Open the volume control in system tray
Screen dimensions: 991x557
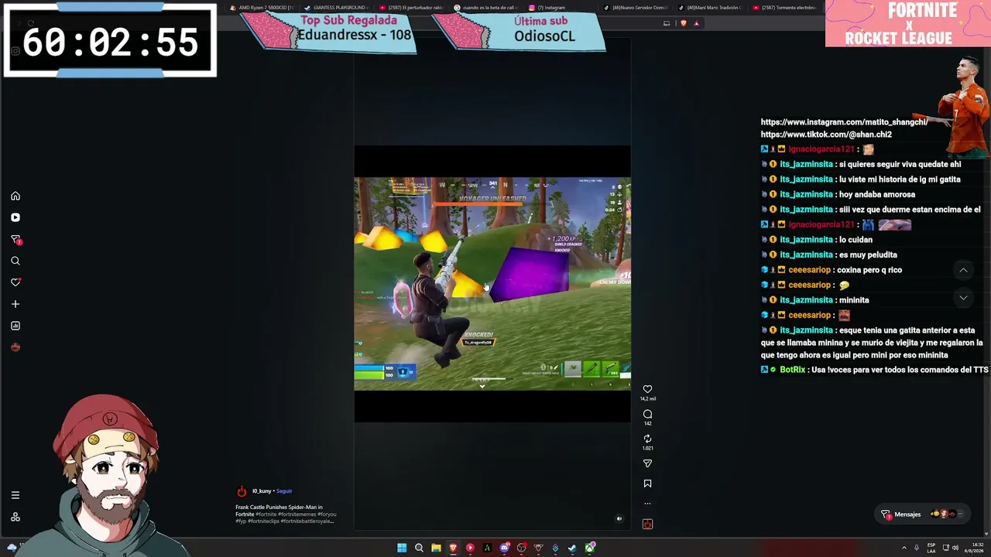955,548
